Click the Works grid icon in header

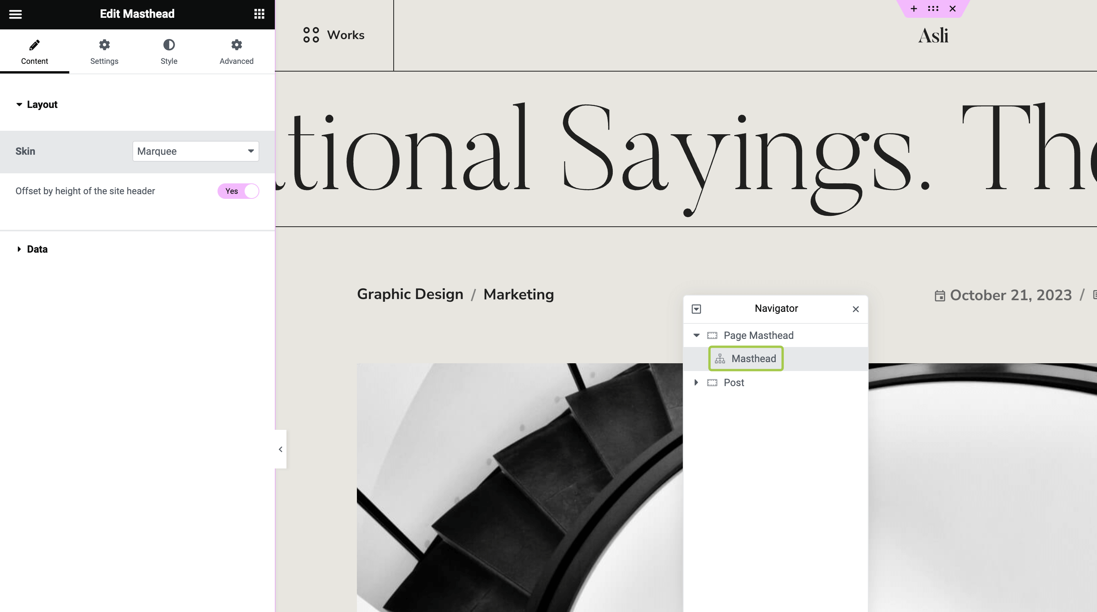coord(311,35)
